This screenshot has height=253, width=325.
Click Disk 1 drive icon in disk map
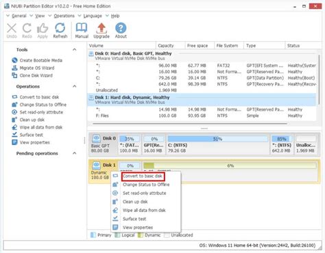96,165
